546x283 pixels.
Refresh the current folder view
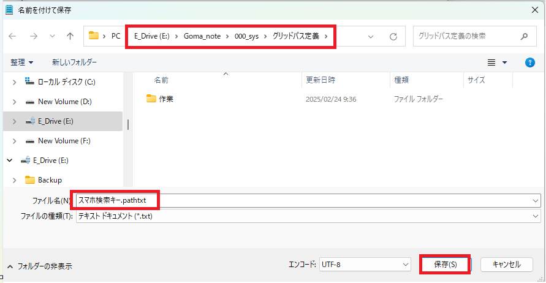click(x=393, y=36)
